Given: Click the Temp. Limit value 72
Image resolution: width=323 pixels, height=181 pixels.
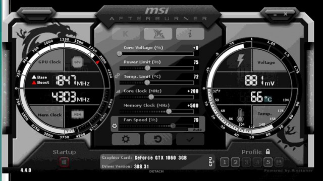Looking at the screenshot, I should [x=196, y=77].
